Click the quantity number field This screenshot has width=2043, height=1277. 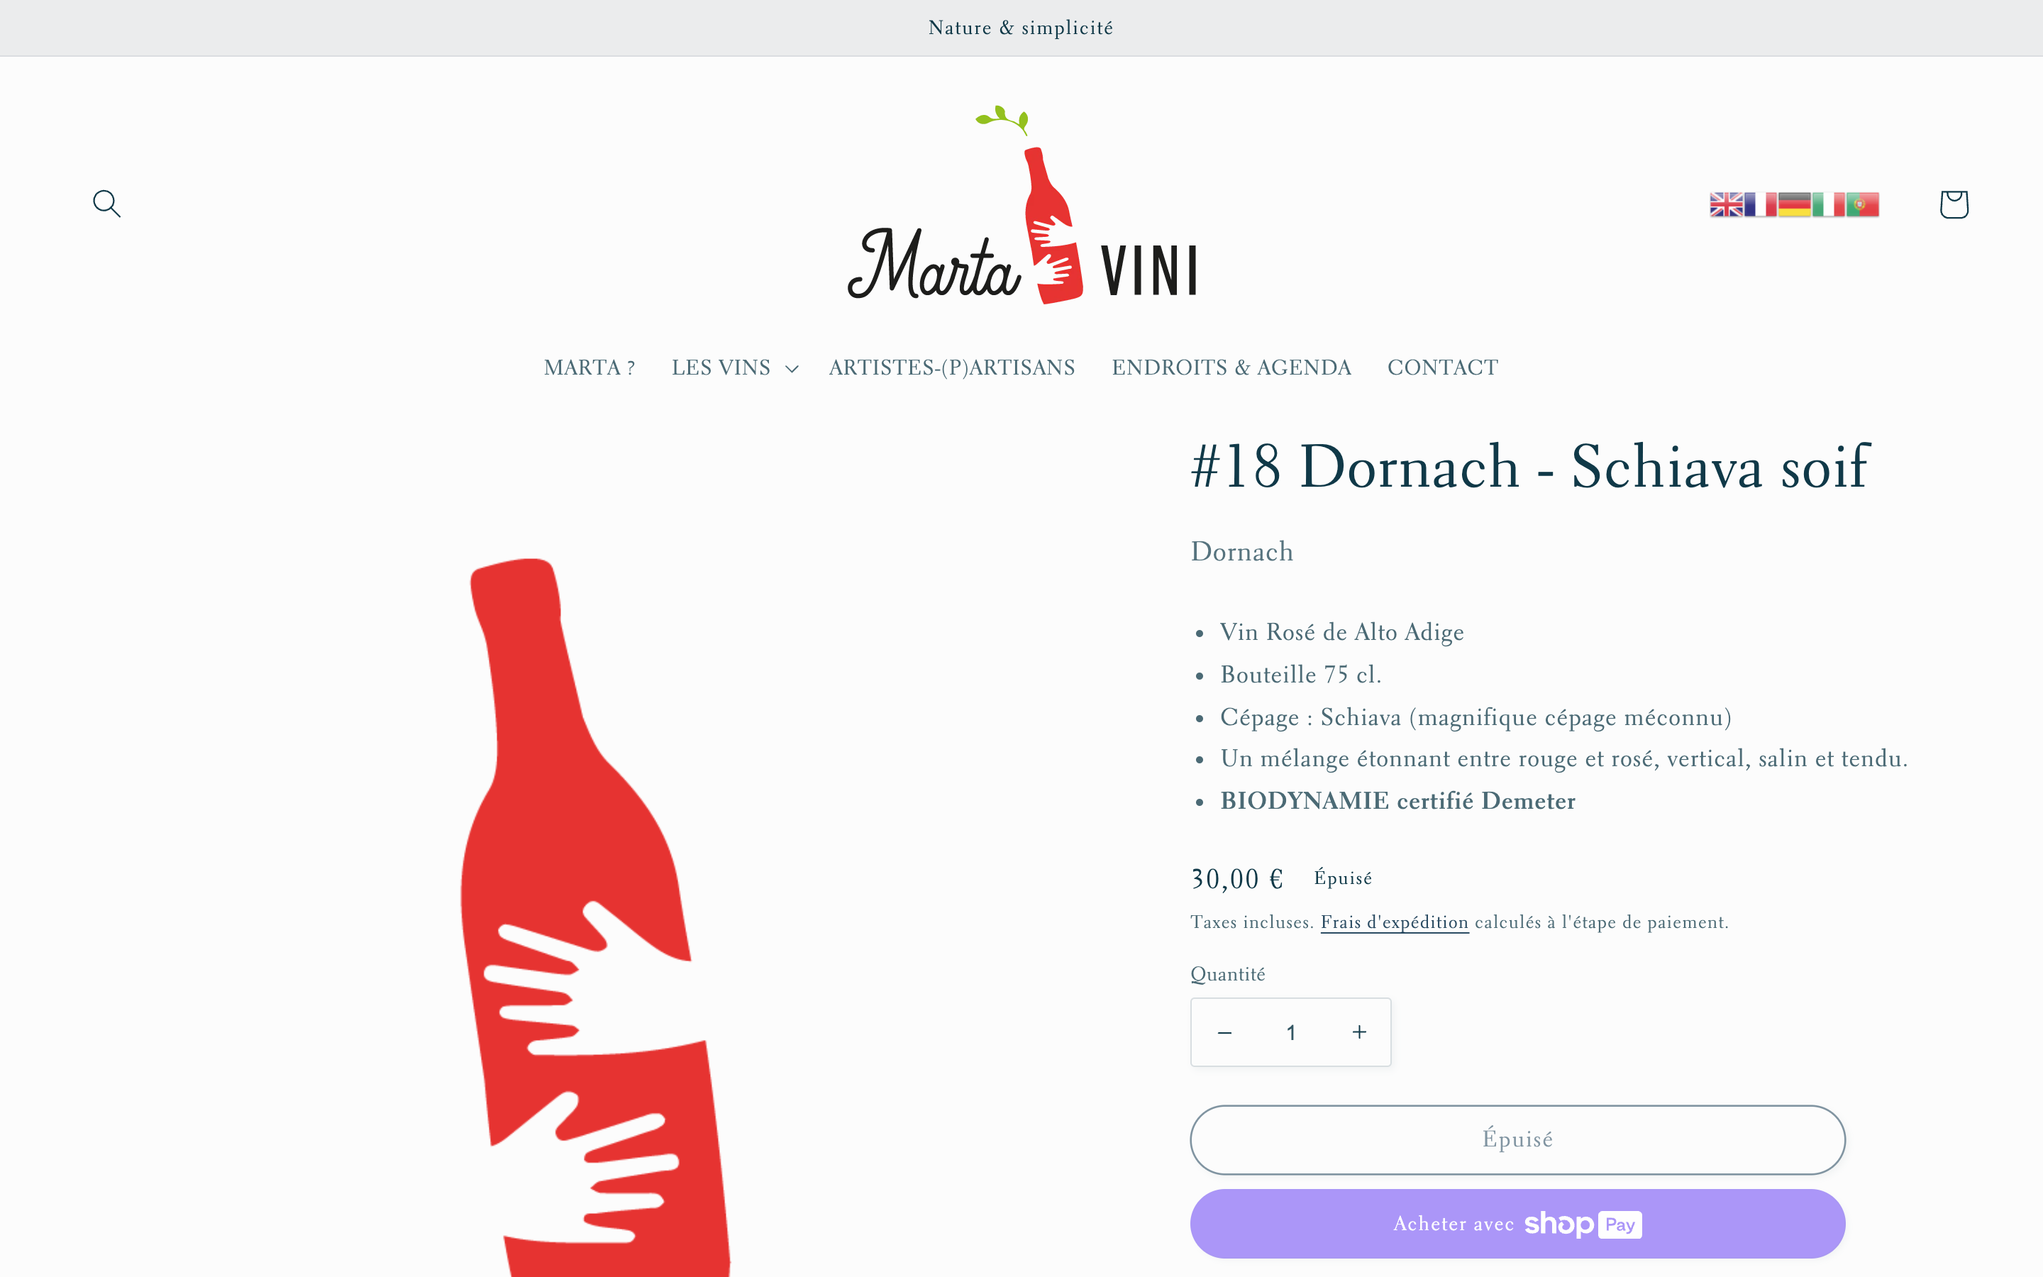click(x=1291, y=1032)
